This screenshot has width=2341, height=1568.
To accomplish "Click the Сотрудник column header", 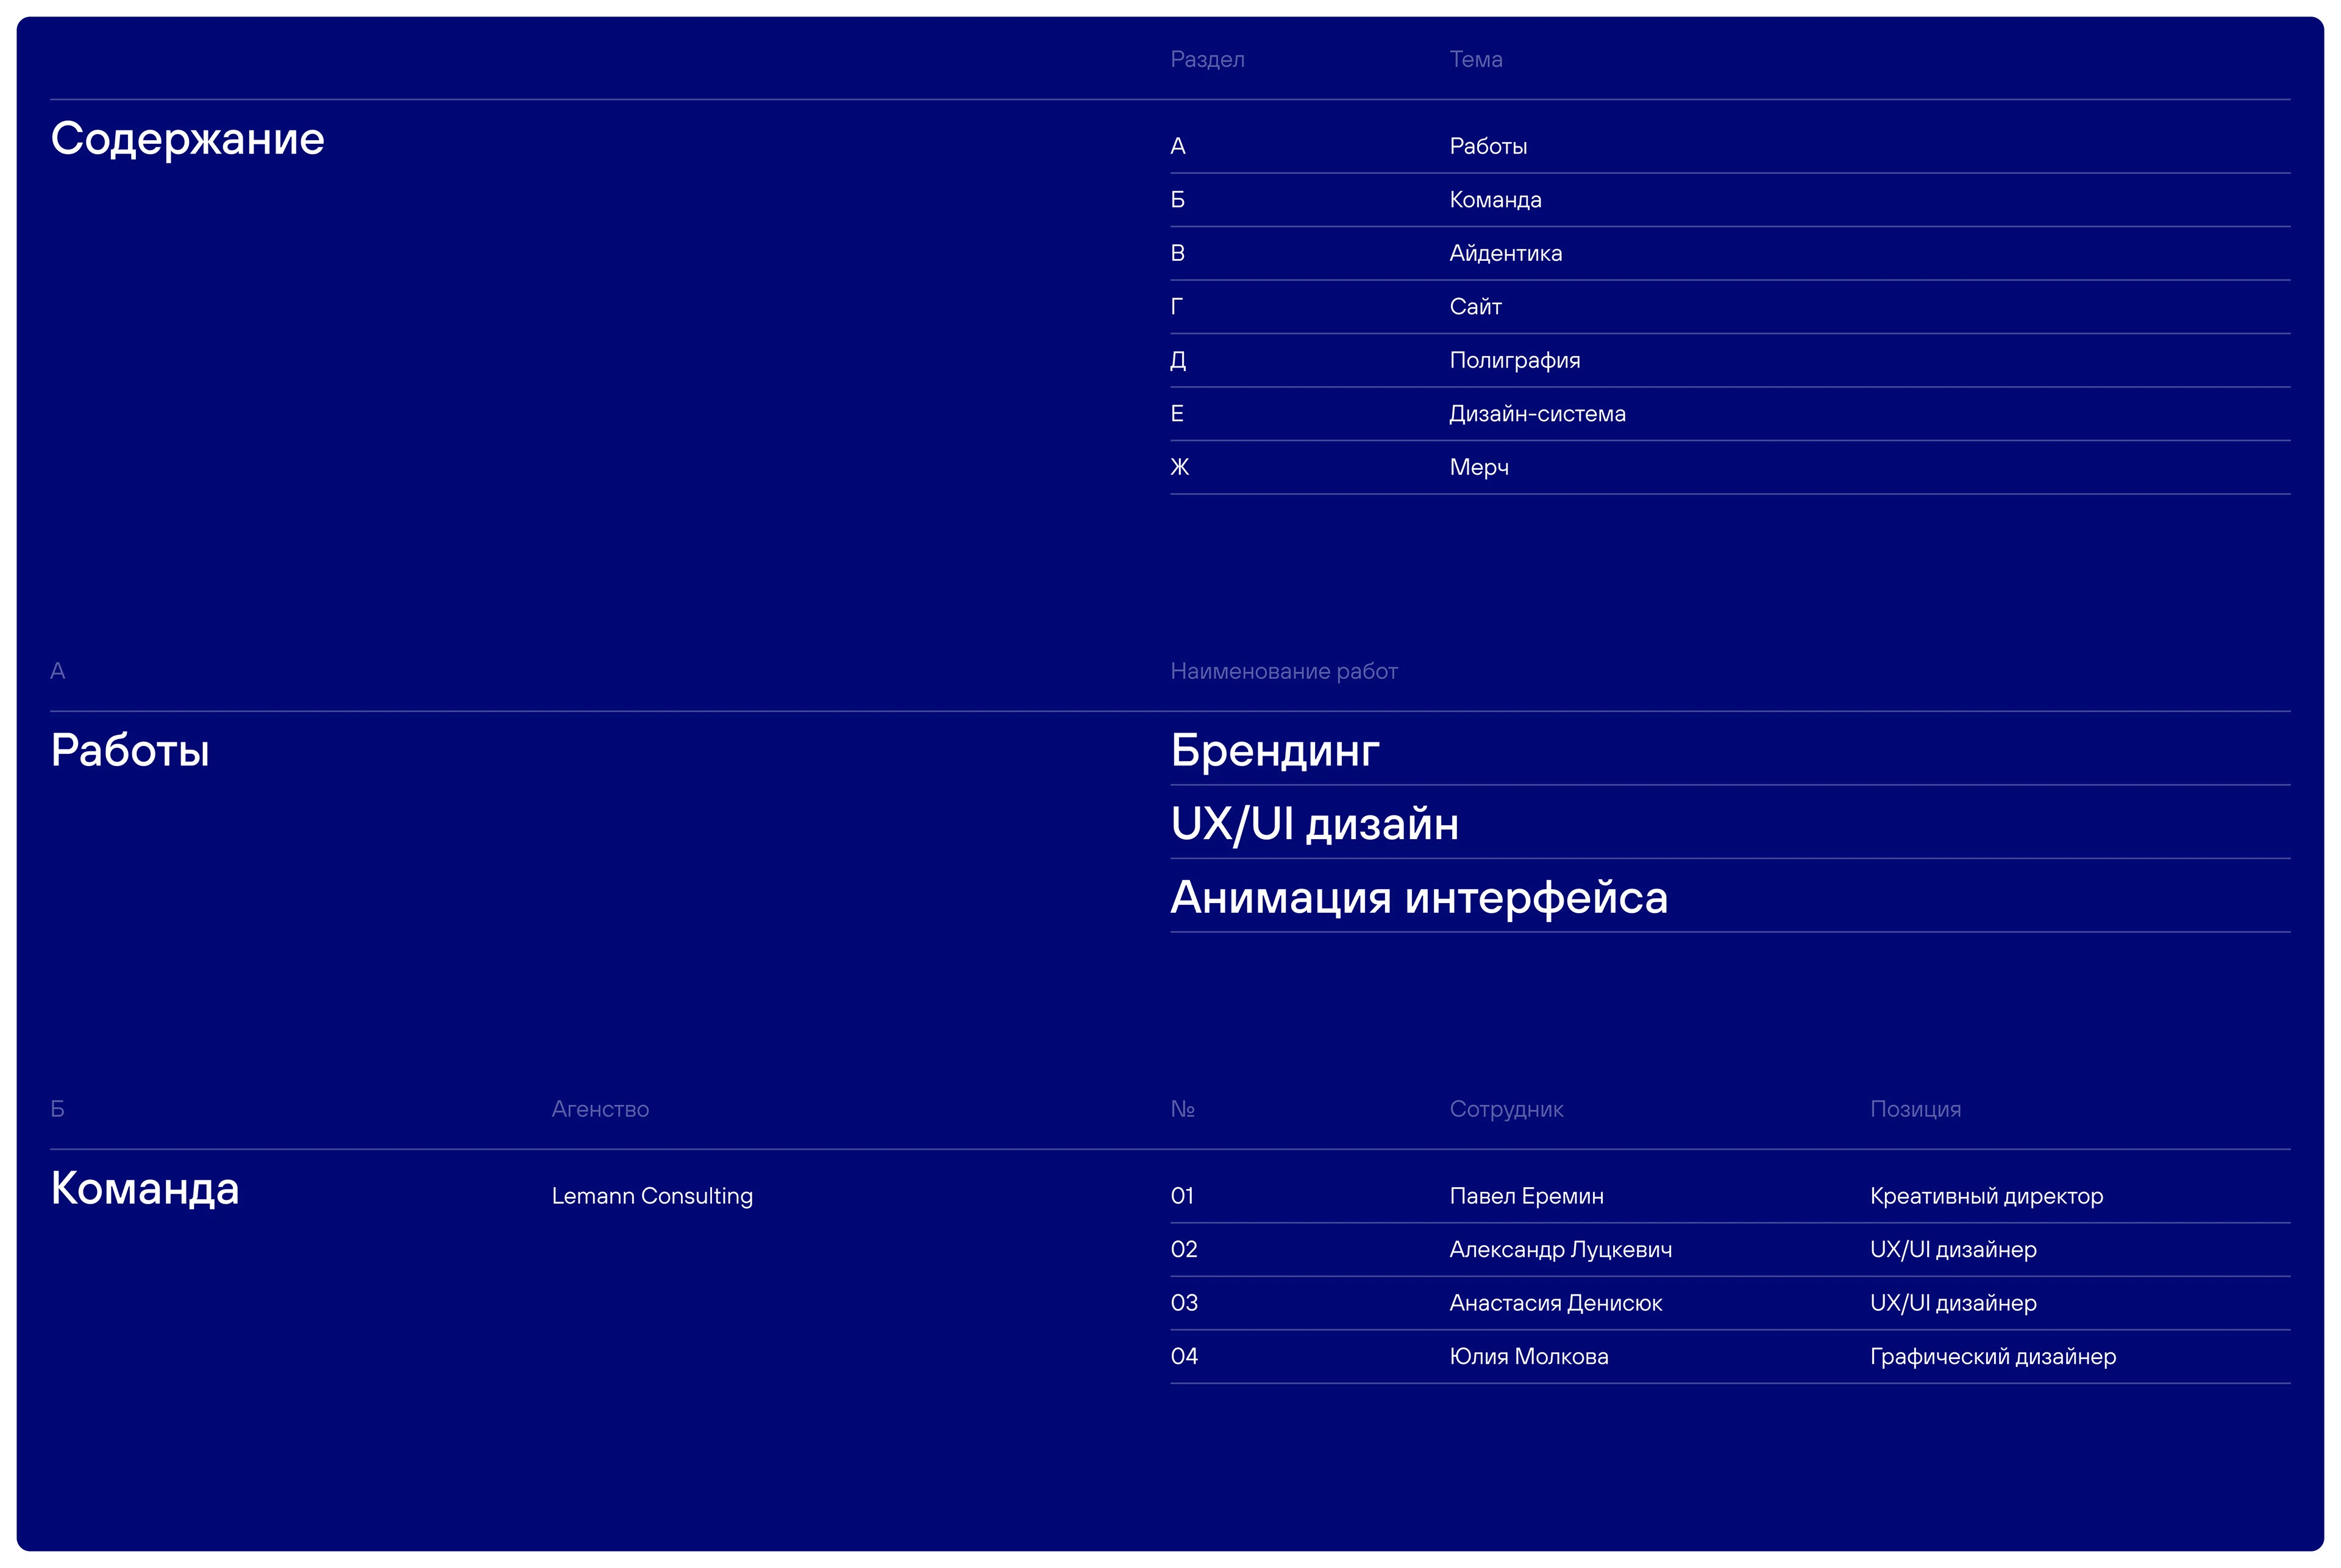I will pos(1506,1109).
